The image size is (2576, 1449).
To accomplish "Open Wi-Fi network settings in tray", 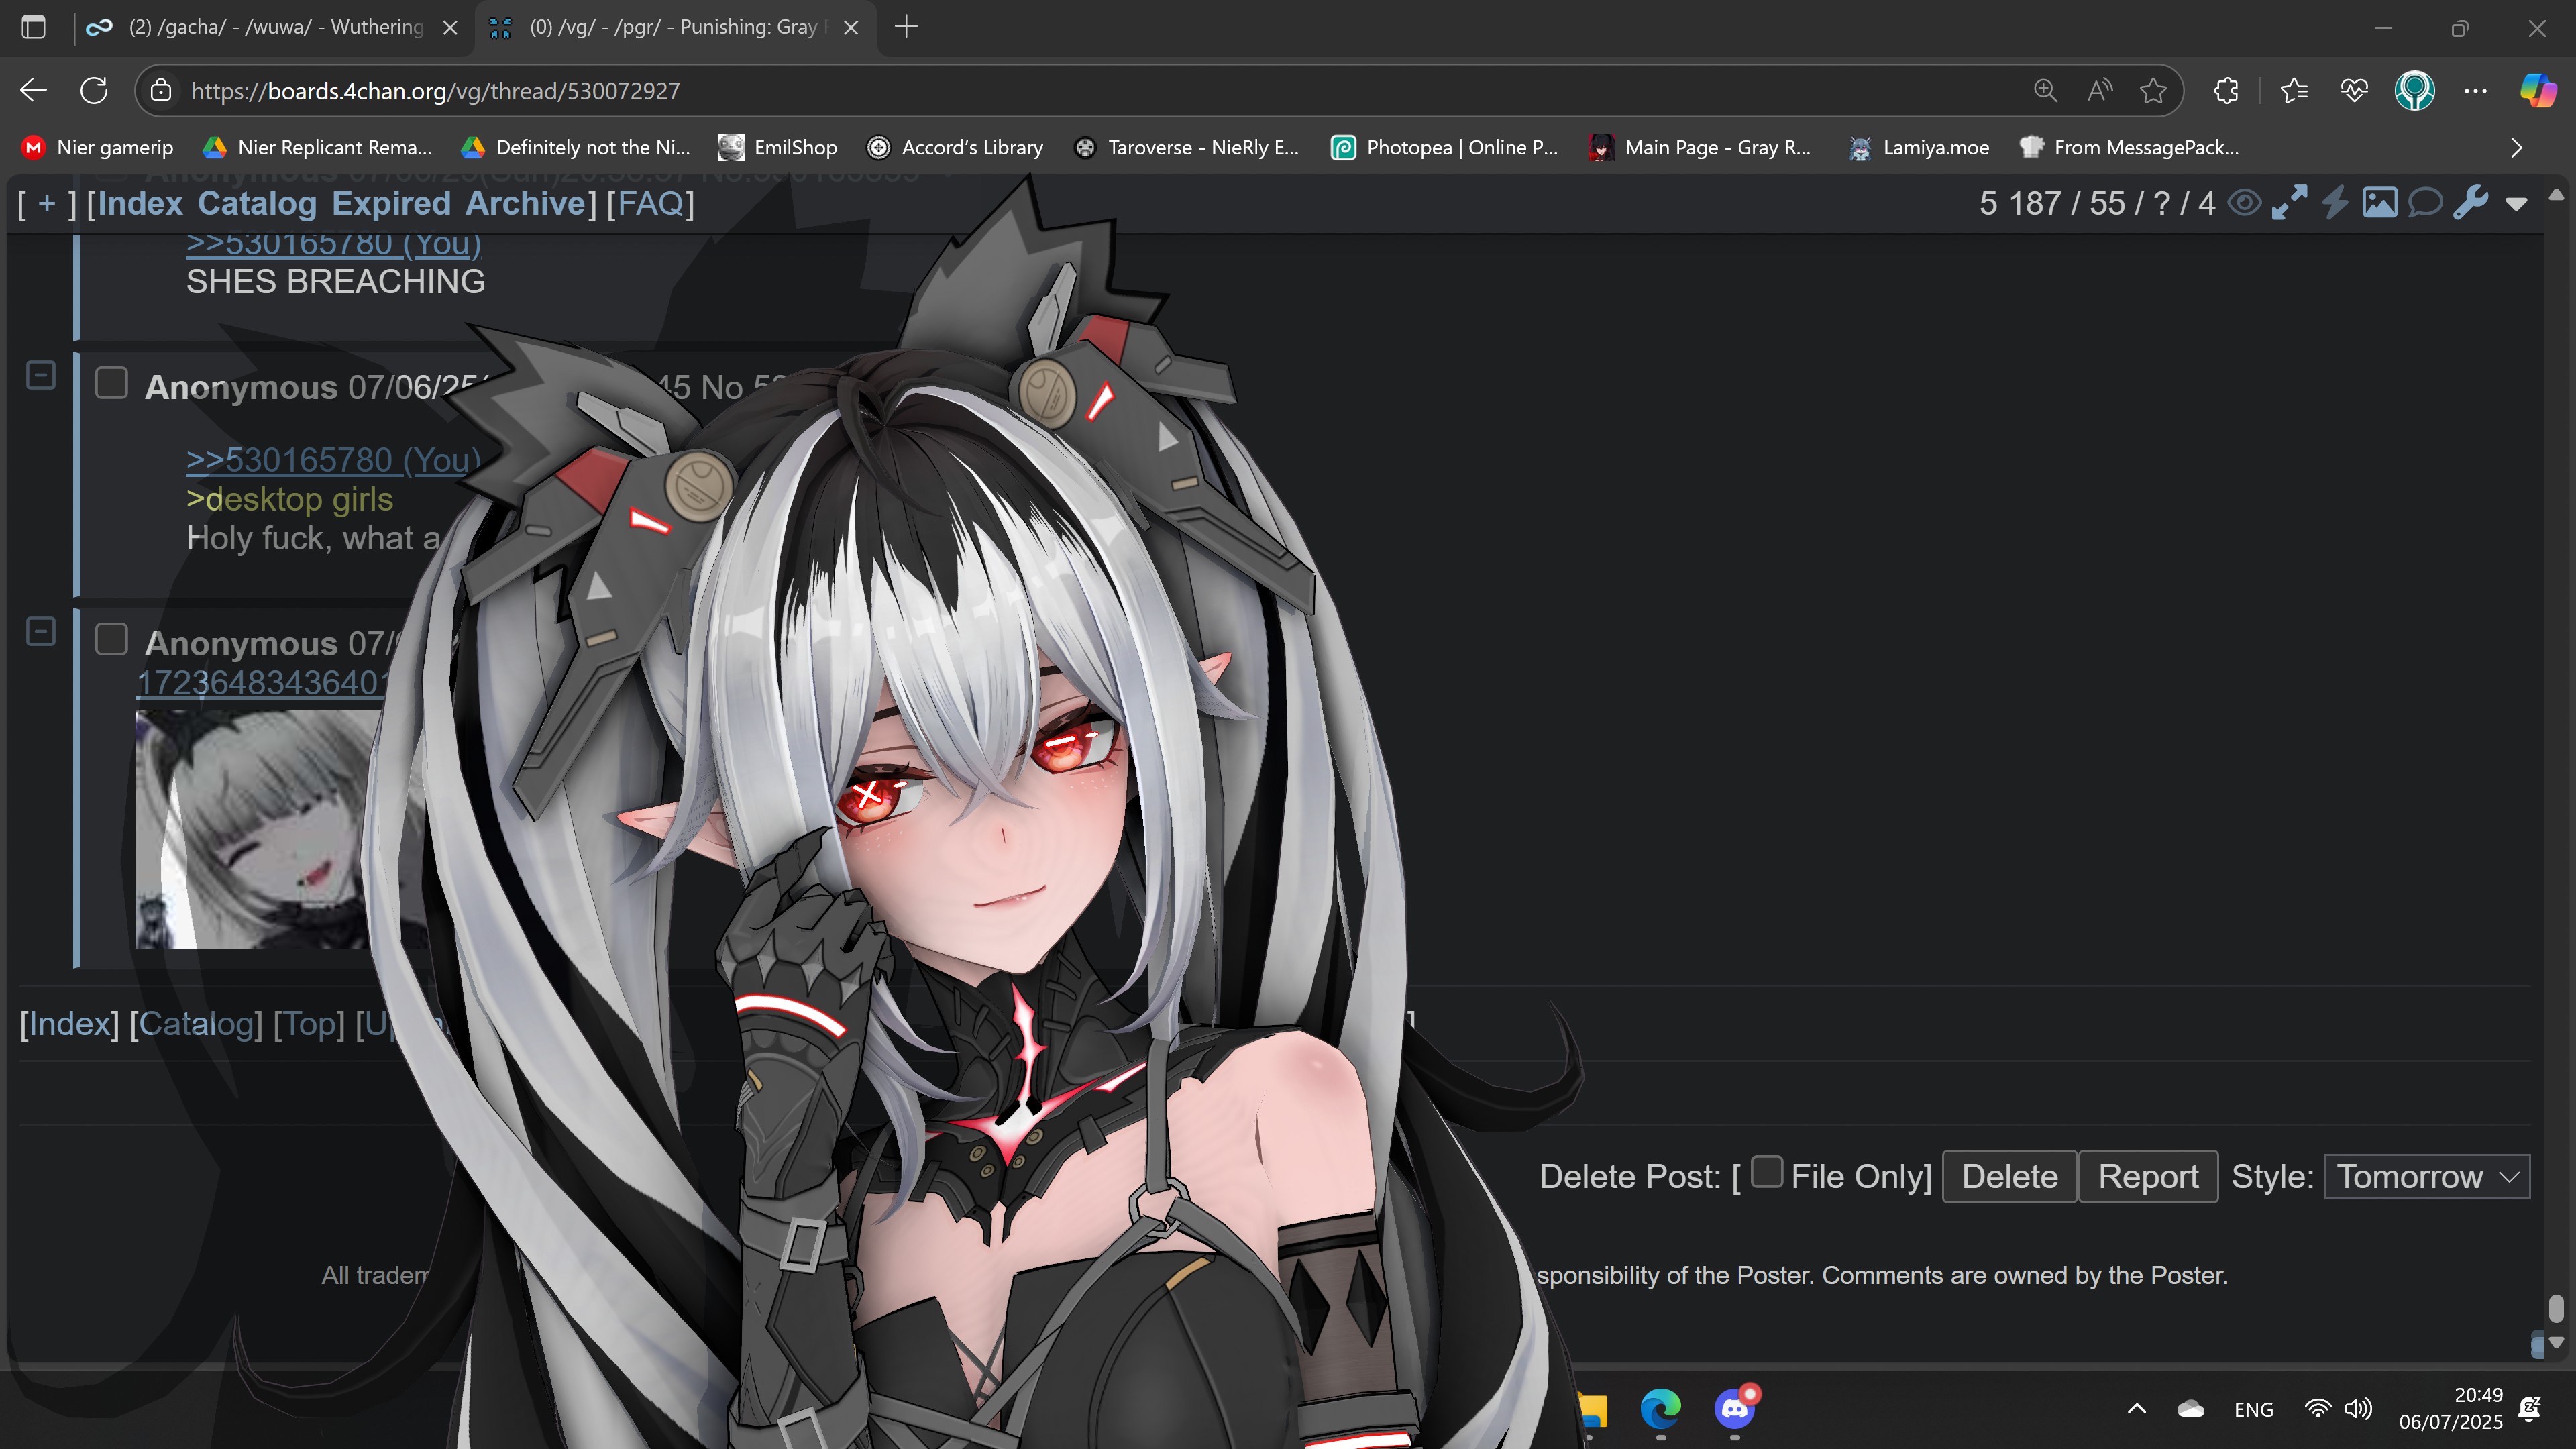I will pyautogui.click(x=2317, y=1409).
